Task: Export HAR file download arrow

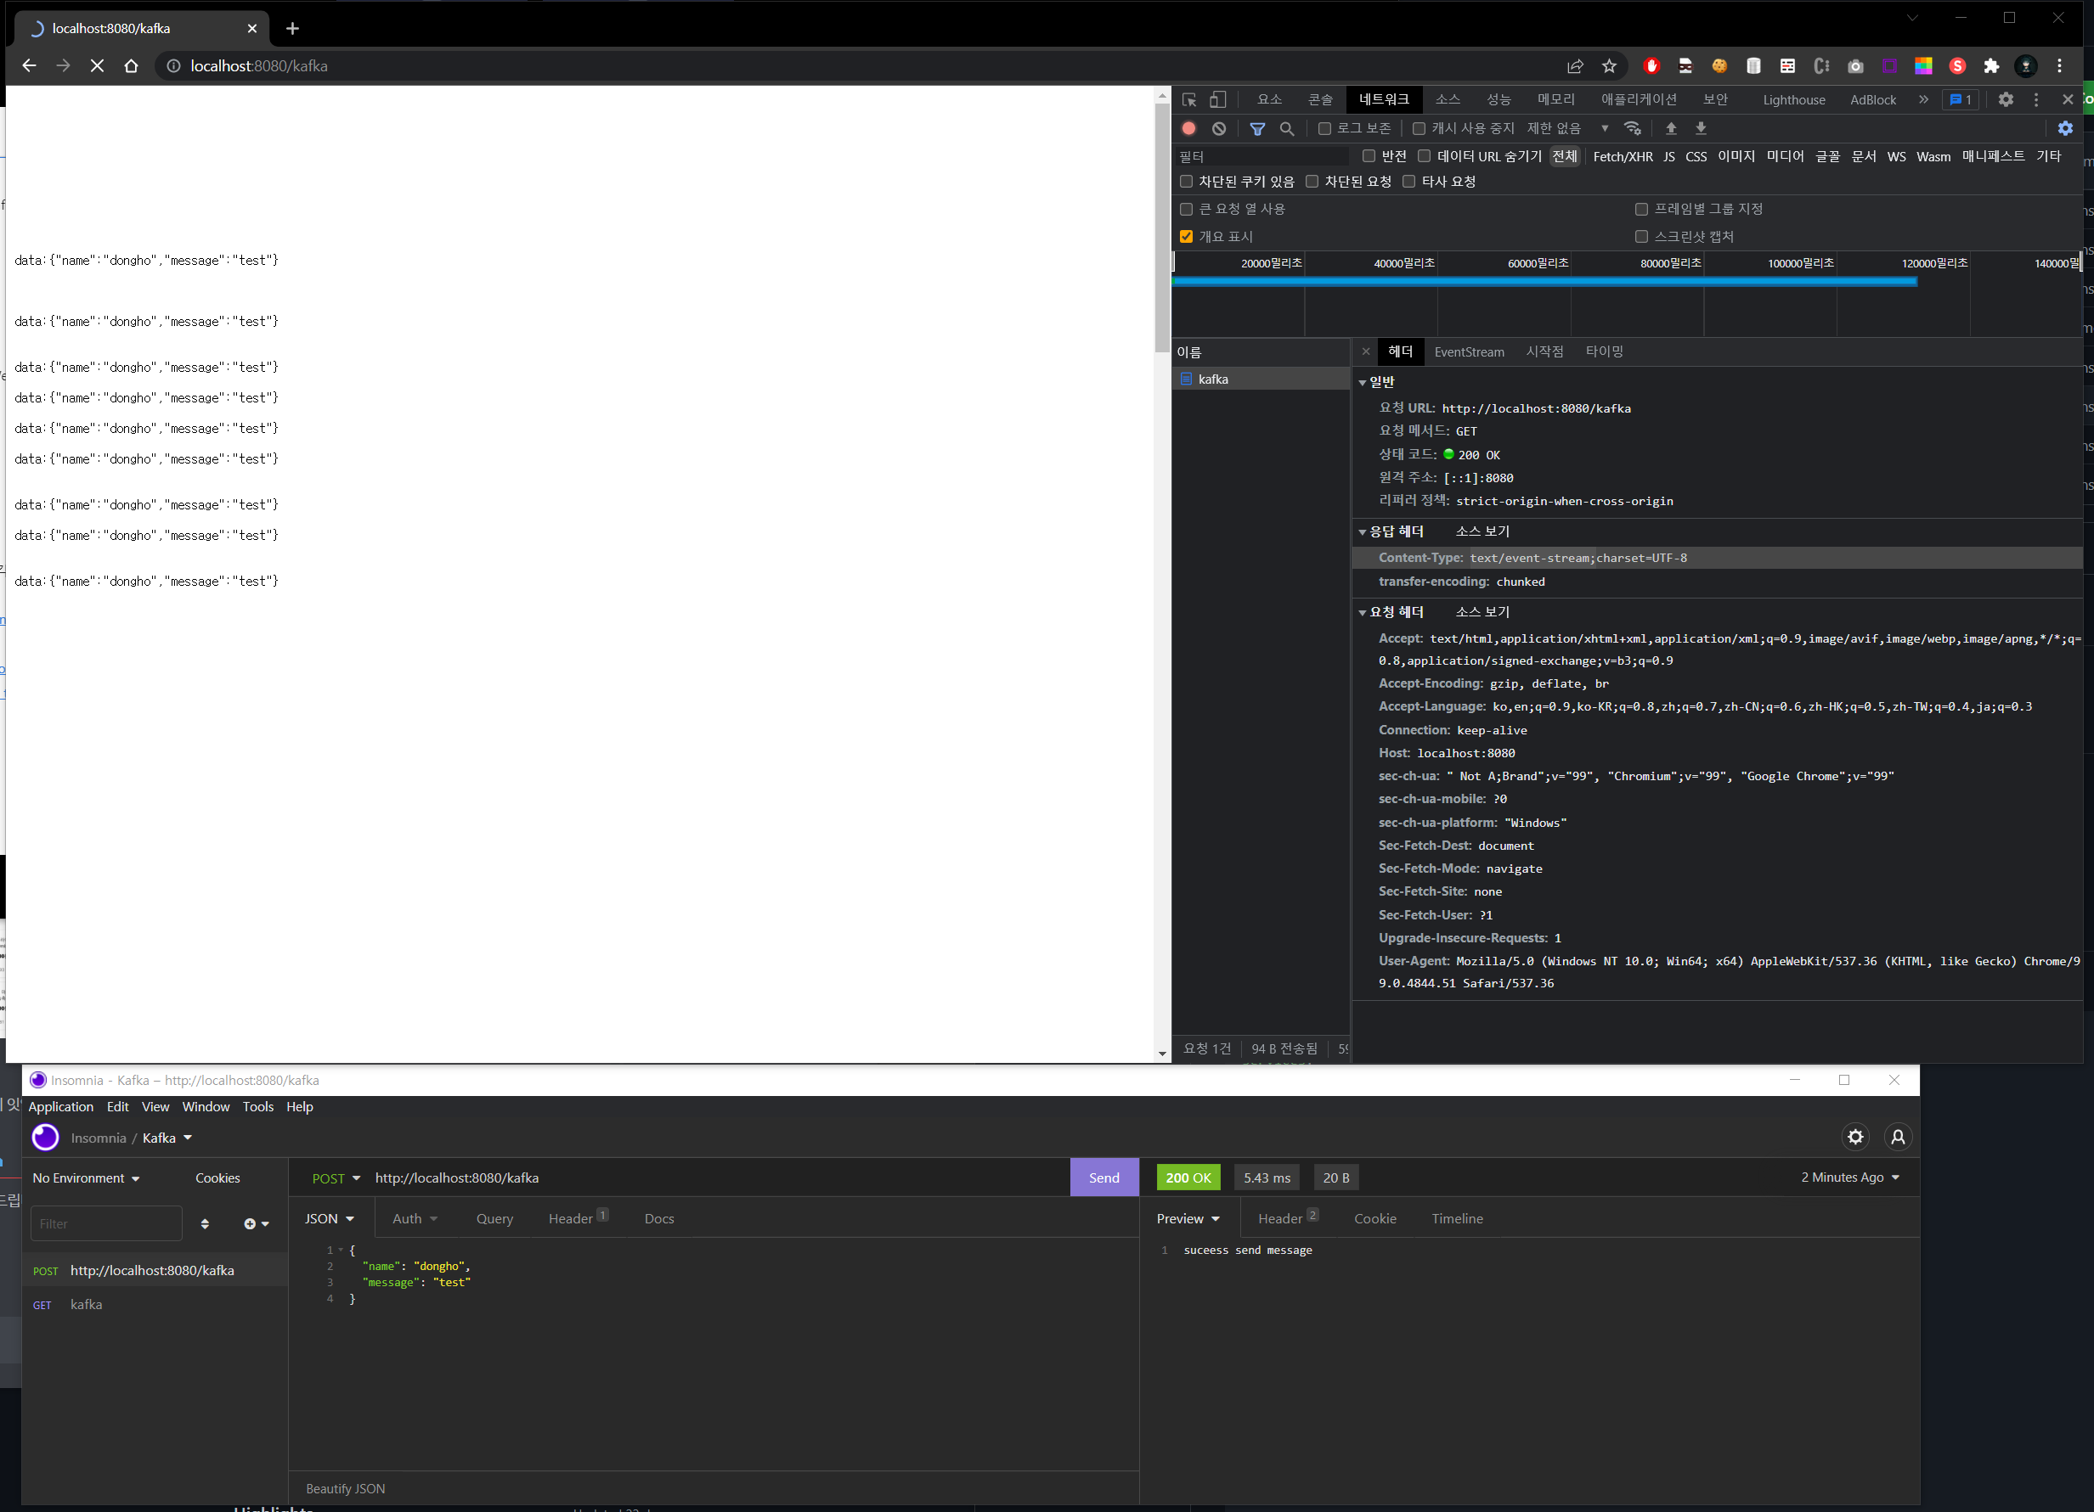Action: tap(1701, 128)
